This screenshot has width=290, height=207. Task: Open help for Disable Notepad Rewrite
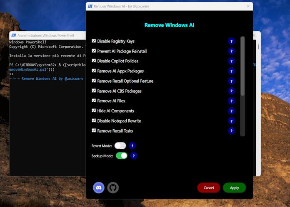[231, 121]
